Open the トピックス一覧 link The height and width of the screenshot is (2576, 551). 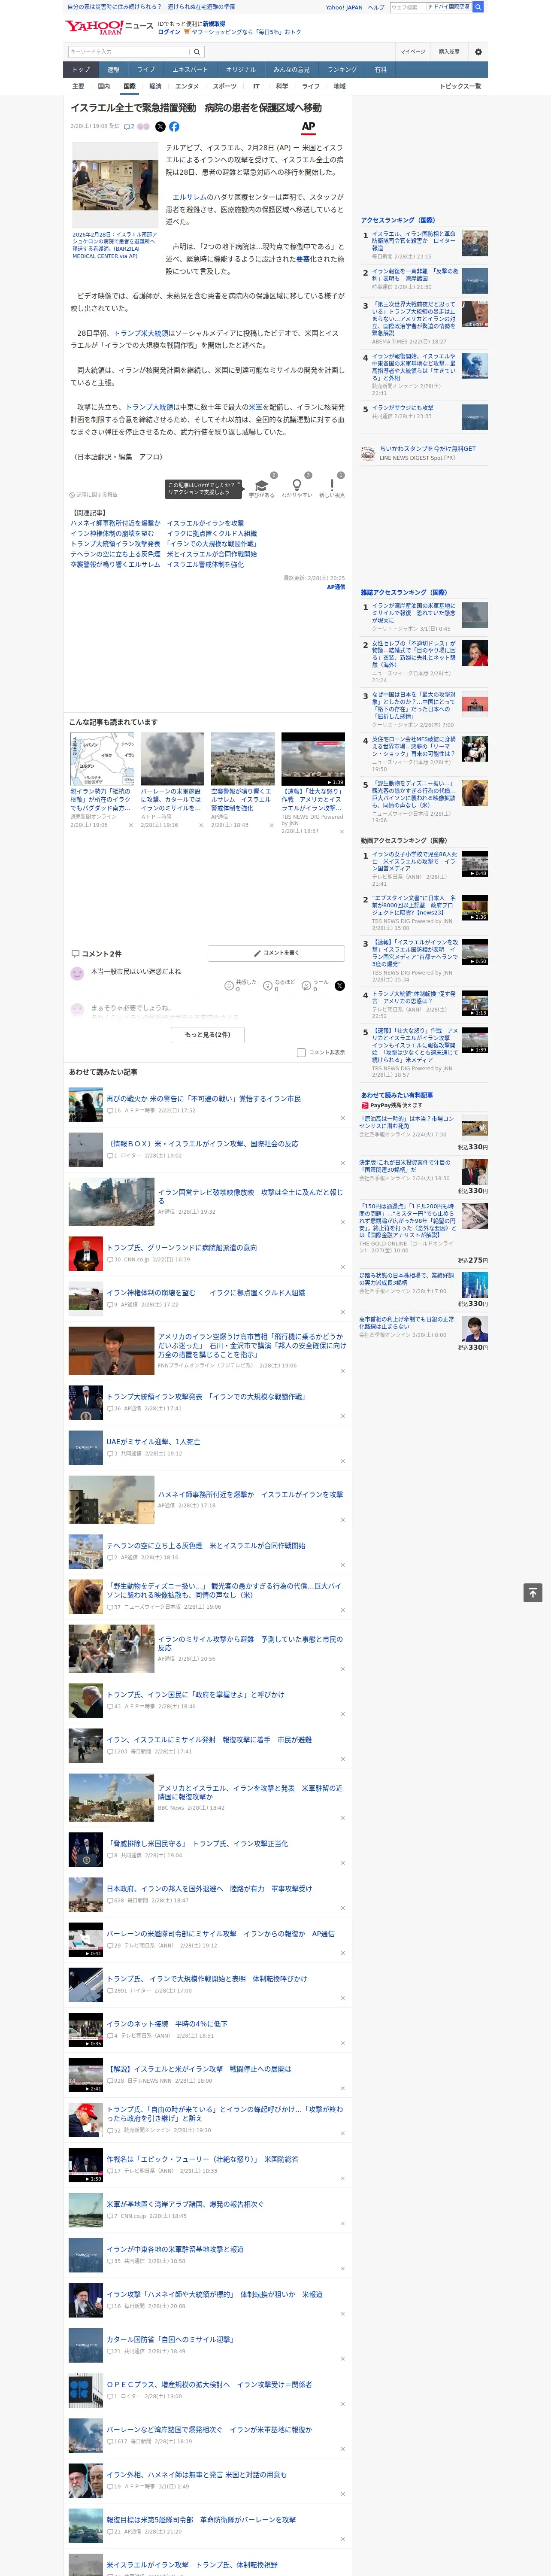coord(460,87)
